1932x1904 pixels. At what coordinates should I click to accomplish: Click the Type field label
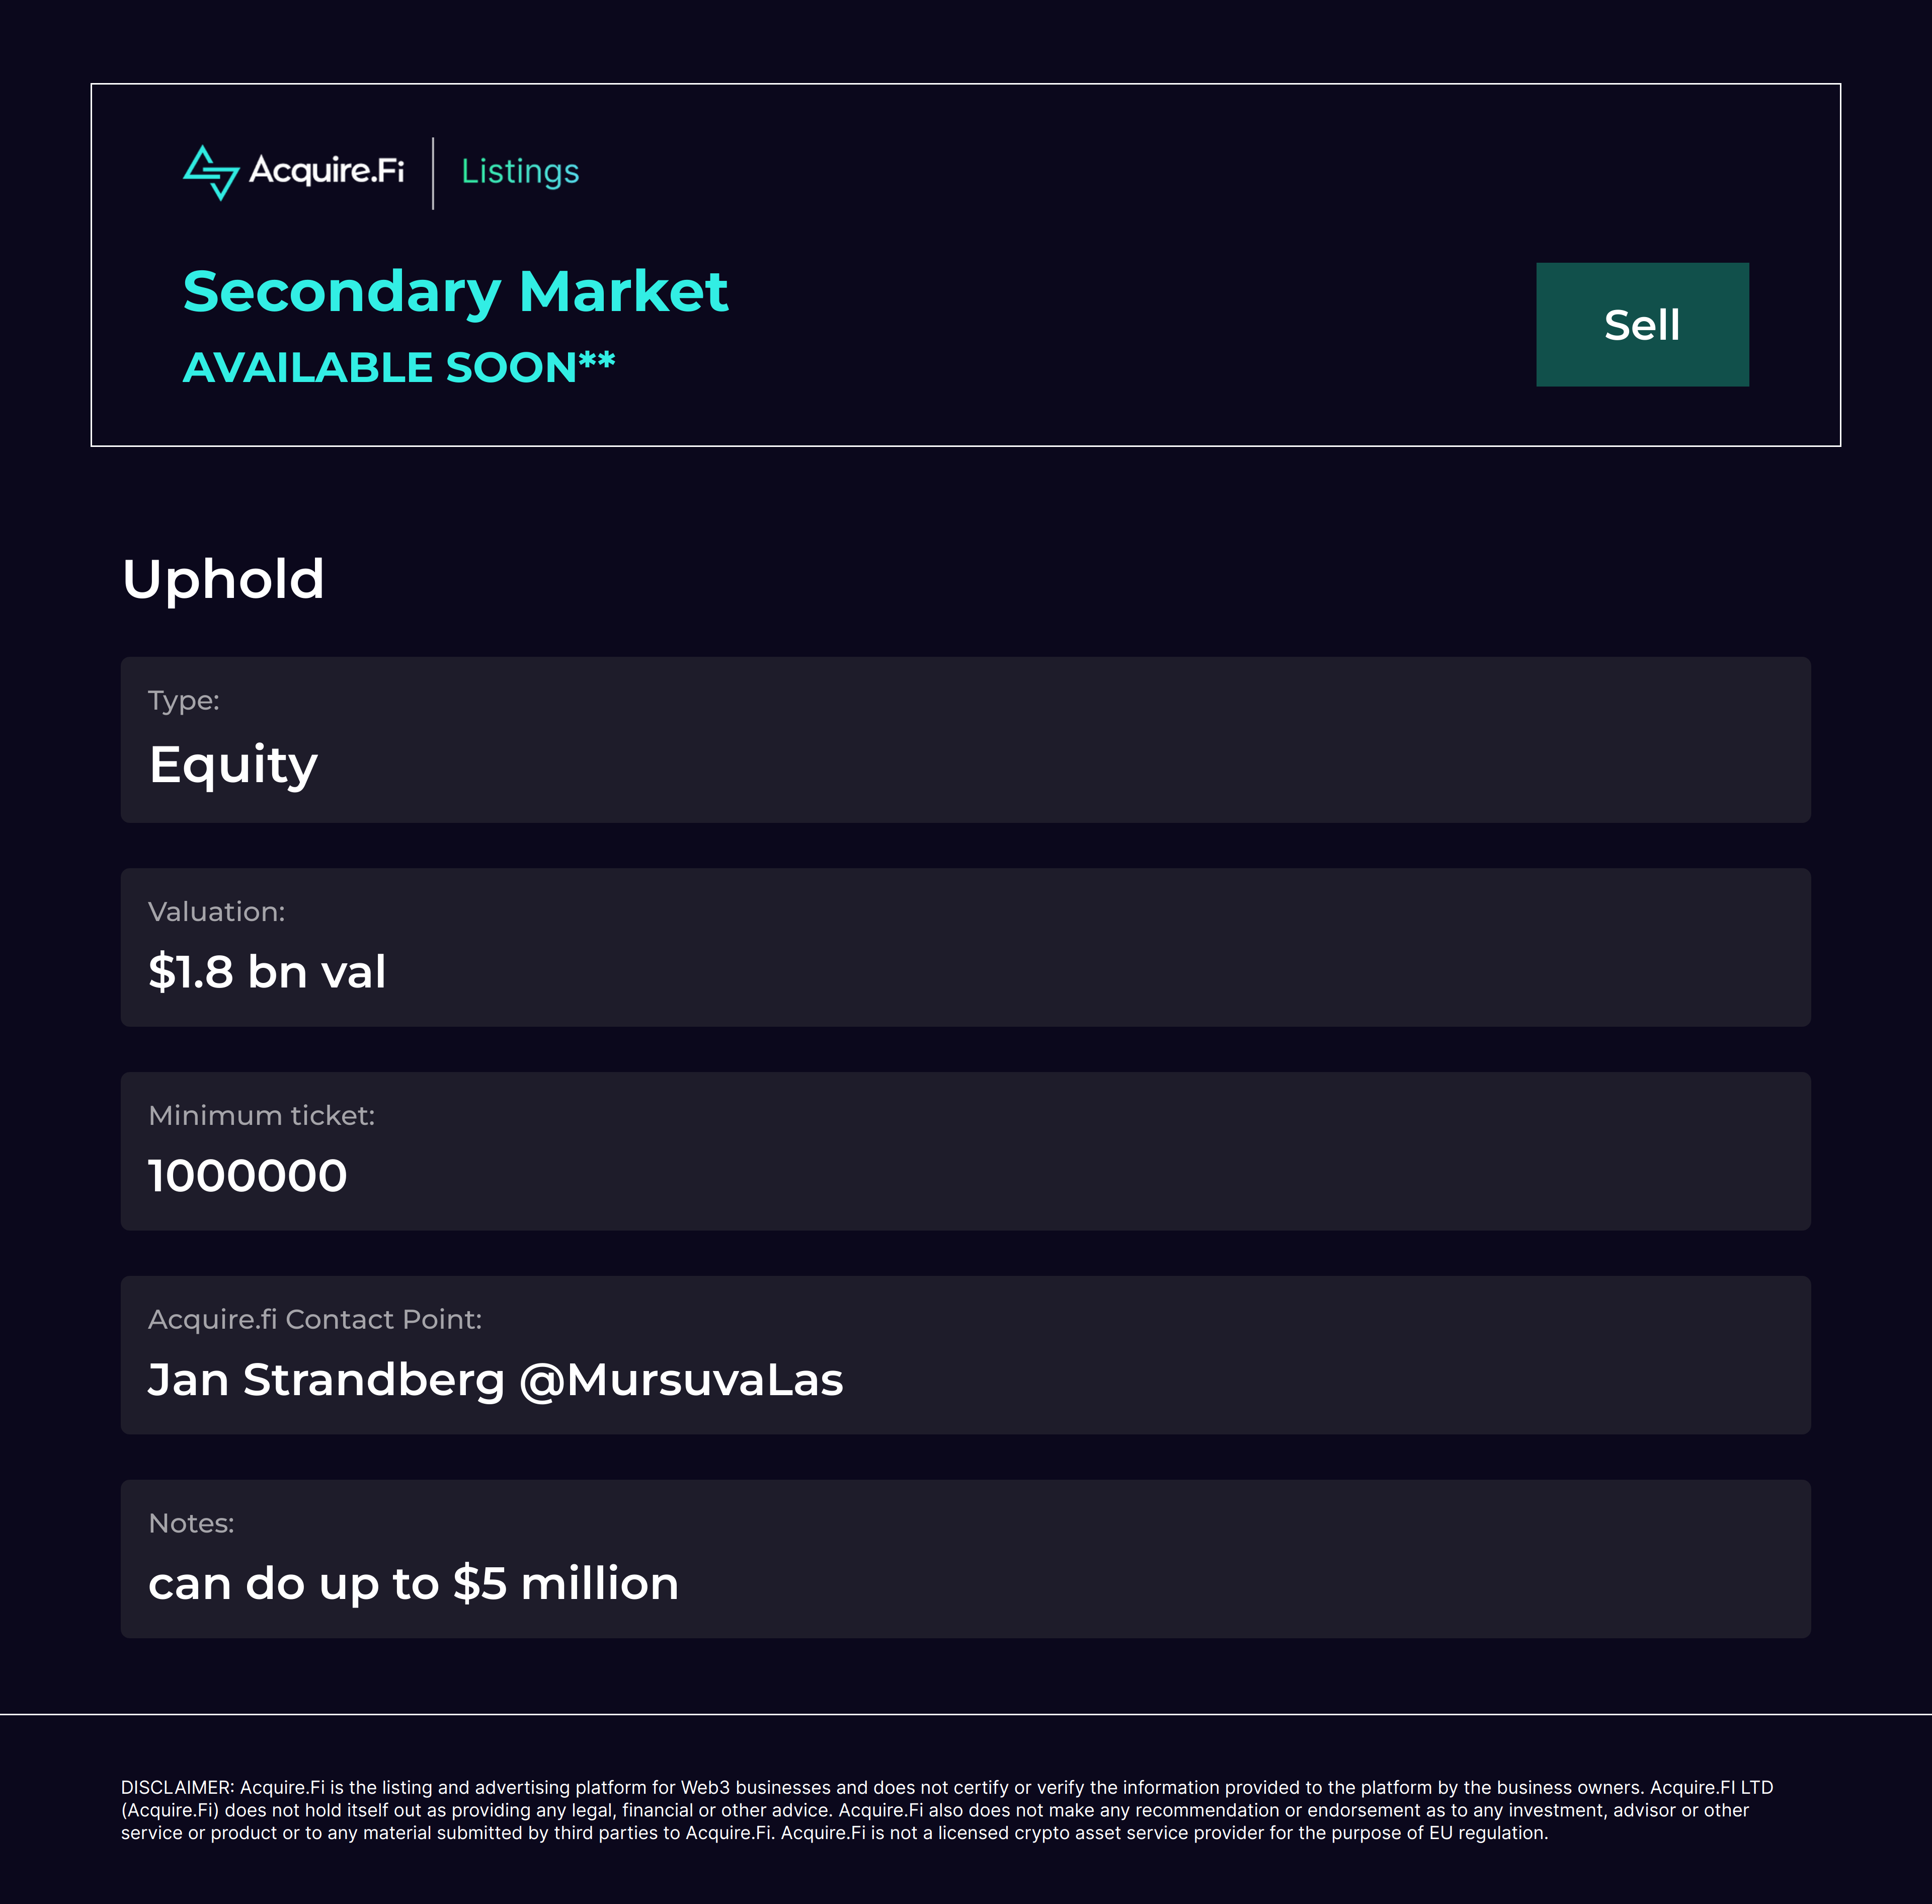(184, 700)
